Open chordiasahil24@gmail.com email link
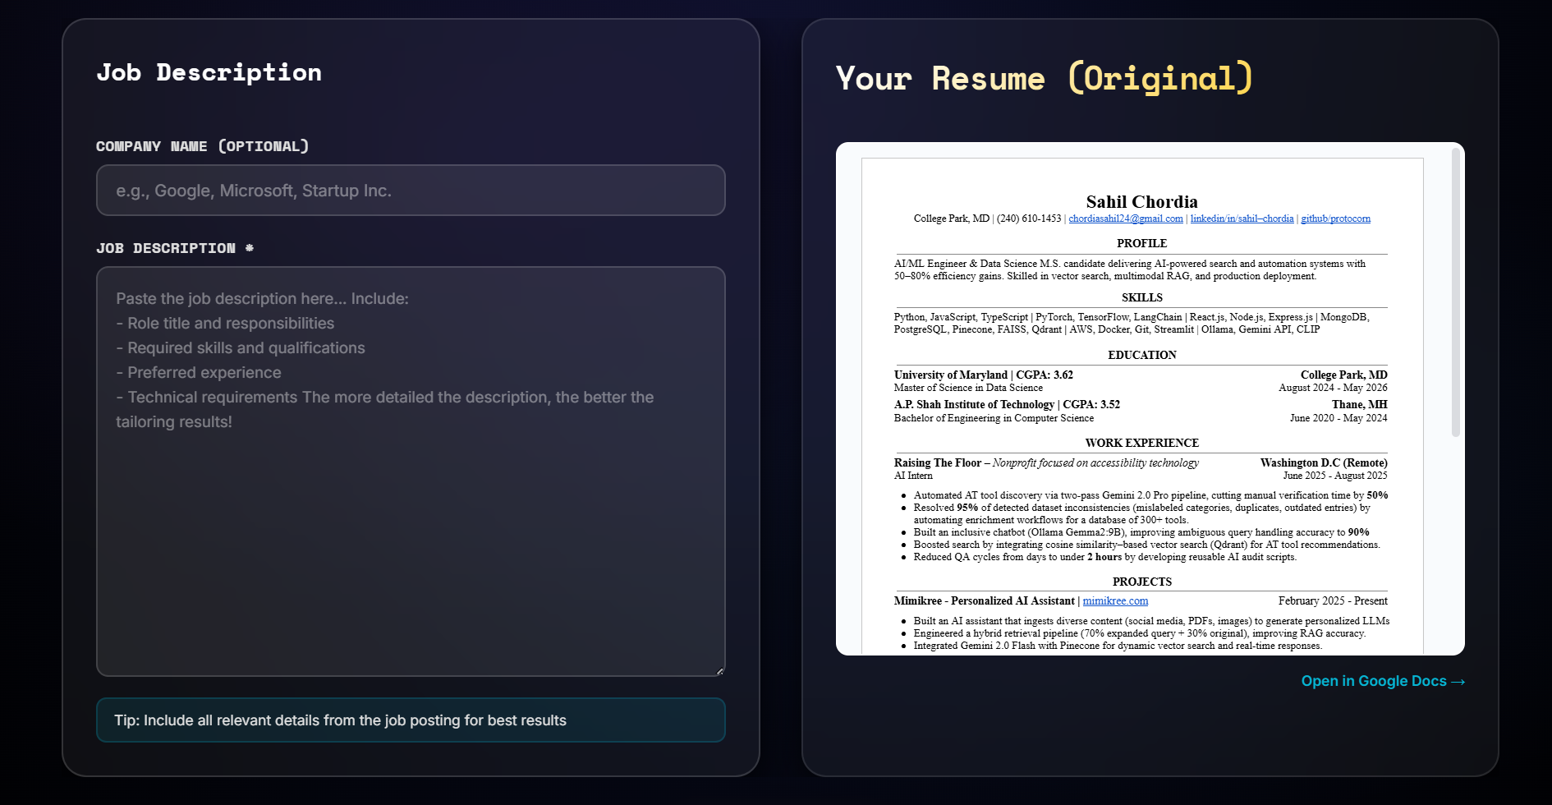 click(1126, 218)
